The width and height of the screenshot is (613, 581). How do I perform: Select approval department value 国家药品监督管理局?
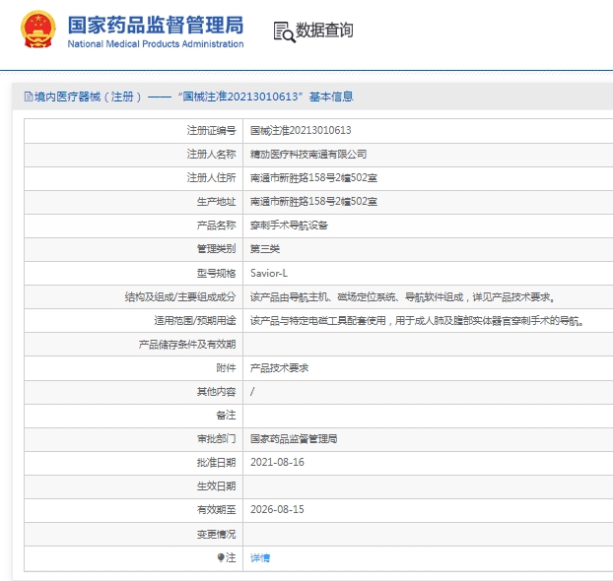pos(294,439)
